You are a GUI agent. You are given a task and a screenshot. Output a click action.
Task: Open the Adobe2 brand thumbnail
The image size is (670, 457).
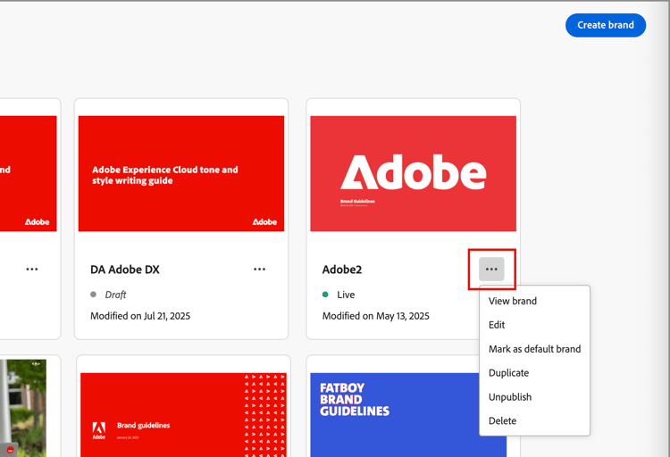pos(414,173)
